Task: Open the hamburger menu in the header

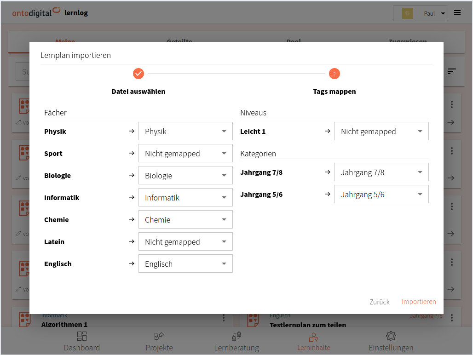Action: (x=457, y=13)
